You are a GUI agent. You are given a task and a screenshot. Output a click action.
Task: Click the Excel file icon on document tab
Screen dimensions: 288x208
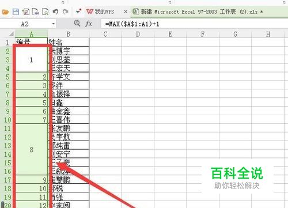click(136, 12)
